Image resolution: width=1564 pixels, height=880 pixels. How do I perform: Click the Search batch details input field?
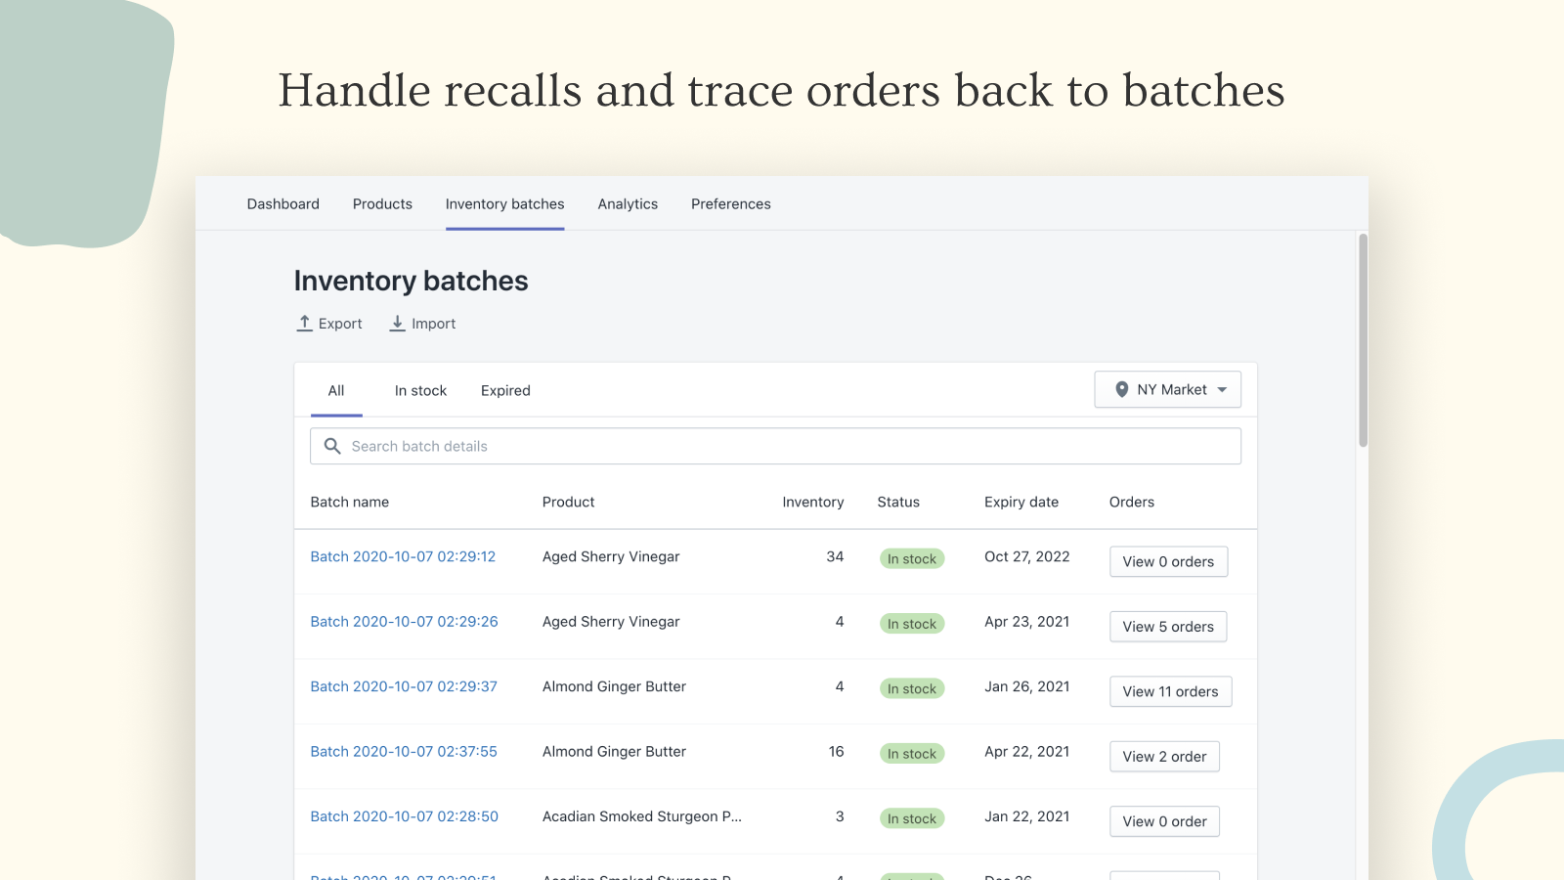pyautogui.click(x=776, y=446)
